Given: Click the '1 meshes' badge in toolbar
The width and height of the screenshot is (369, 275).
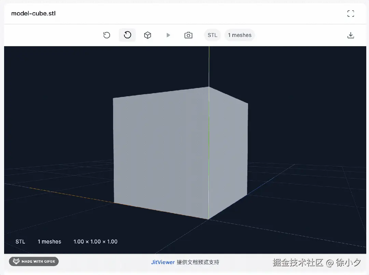Looking at the screenshot, I should coord(240,35).
